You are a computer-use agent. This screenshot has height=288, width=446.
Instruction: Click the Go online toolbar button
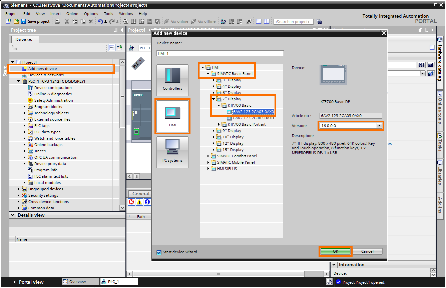click(x=176, y=21)
